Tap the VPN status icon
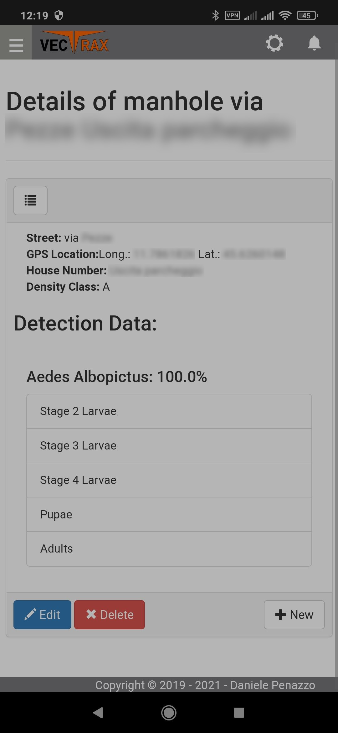Screen dimensions: 338x733 (x=232, y=15)
